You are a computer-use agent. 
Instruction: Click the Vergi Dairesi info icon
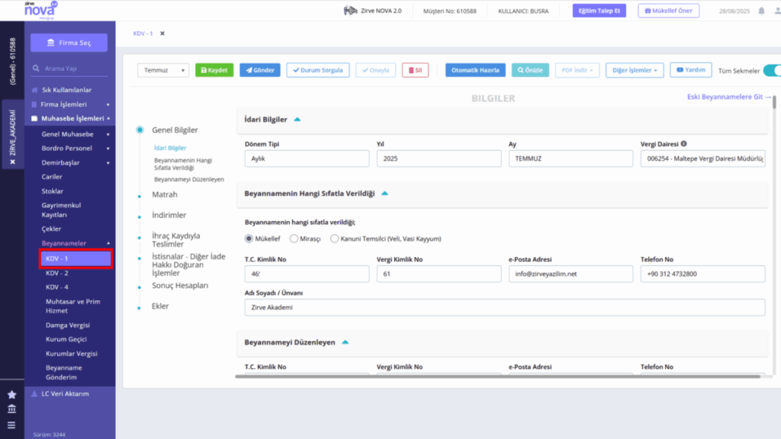(x=684, y=144)
